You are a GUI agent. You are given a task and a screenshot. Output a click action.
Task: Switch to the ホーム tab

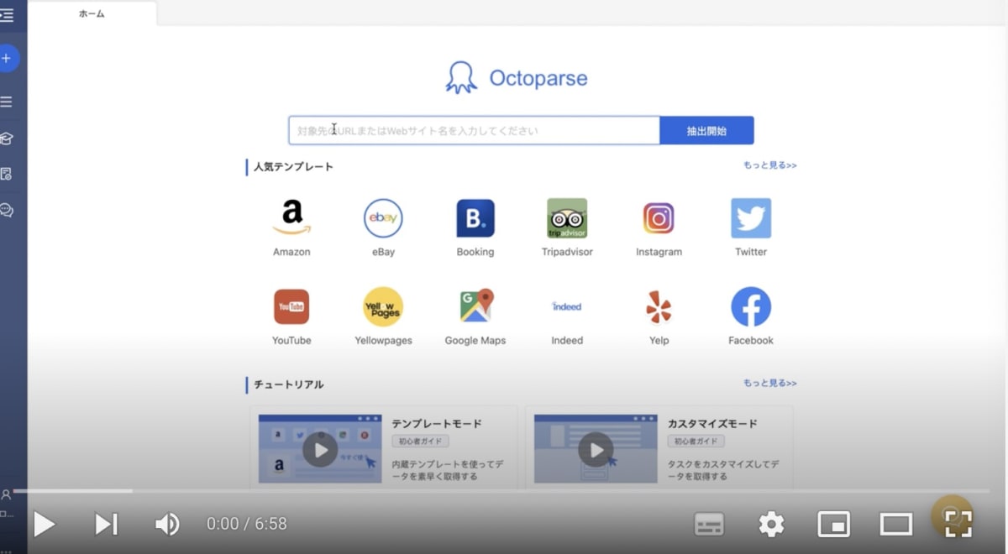92,13
